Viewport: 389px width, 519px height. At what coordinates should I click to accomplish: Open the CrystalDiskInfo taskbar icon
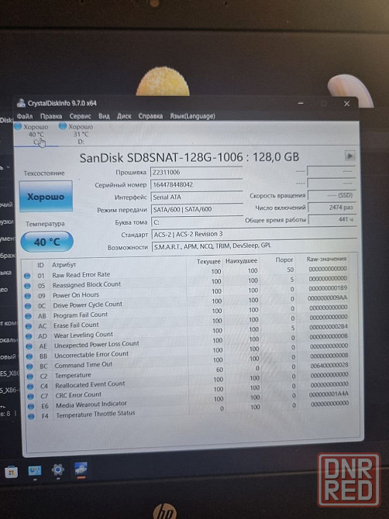point(81,469)
